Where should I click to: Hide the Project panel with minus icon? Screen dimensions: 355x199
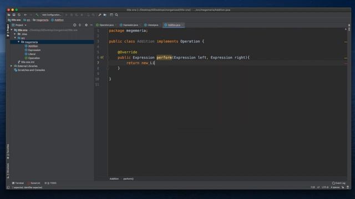(92, 25)
